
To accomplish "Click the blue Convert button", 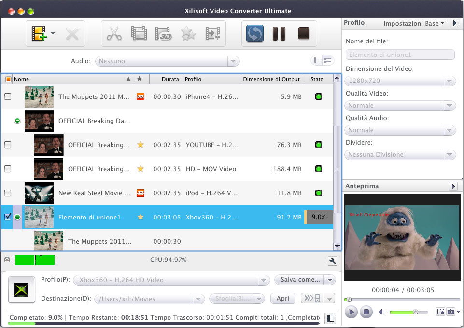I will click(x=255, y=33).
